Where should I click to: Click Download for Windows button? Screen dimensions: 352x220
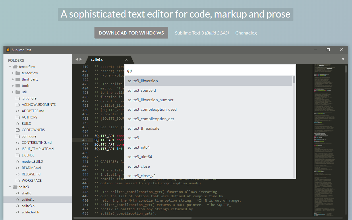[x=131, y=33]
